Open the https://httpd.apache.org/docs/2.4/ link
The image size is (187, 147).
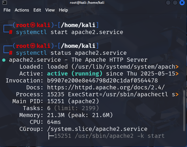pyautogui.click(x=106, y=88)
